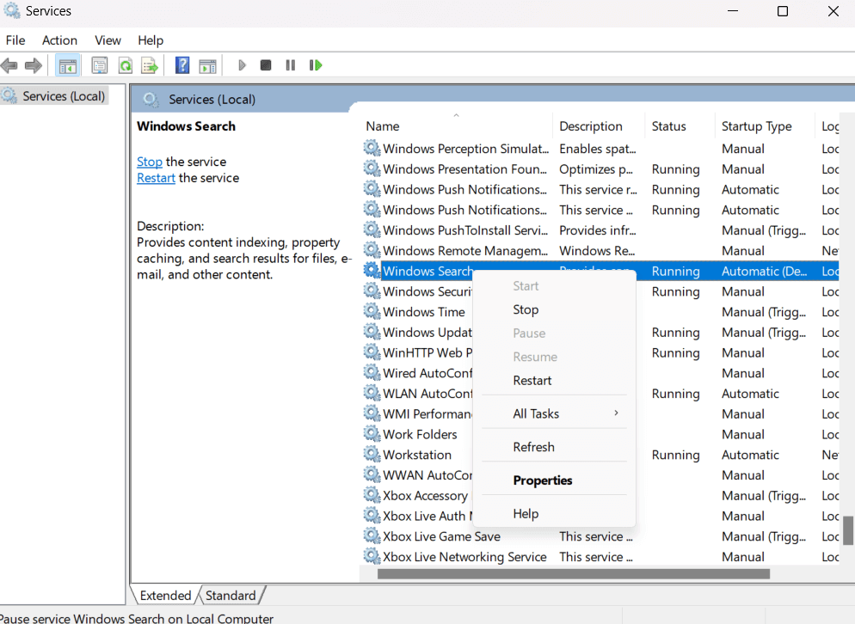Select Xbox Accessory service row

(425, 495)
